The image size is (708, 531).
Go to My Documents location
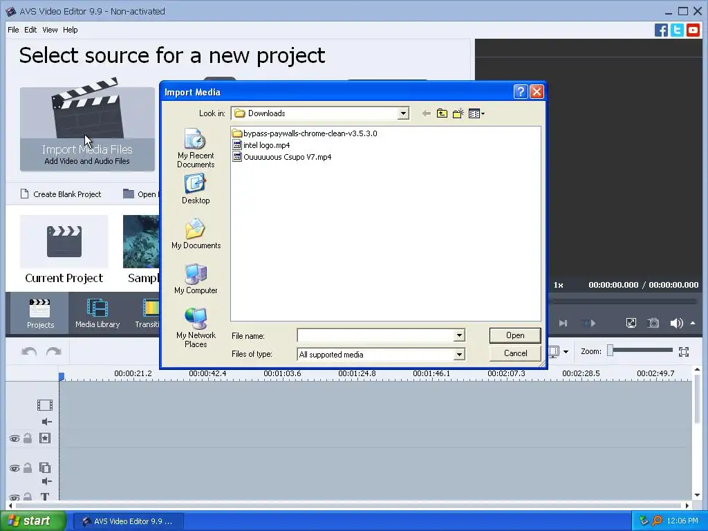pos(196,234)
